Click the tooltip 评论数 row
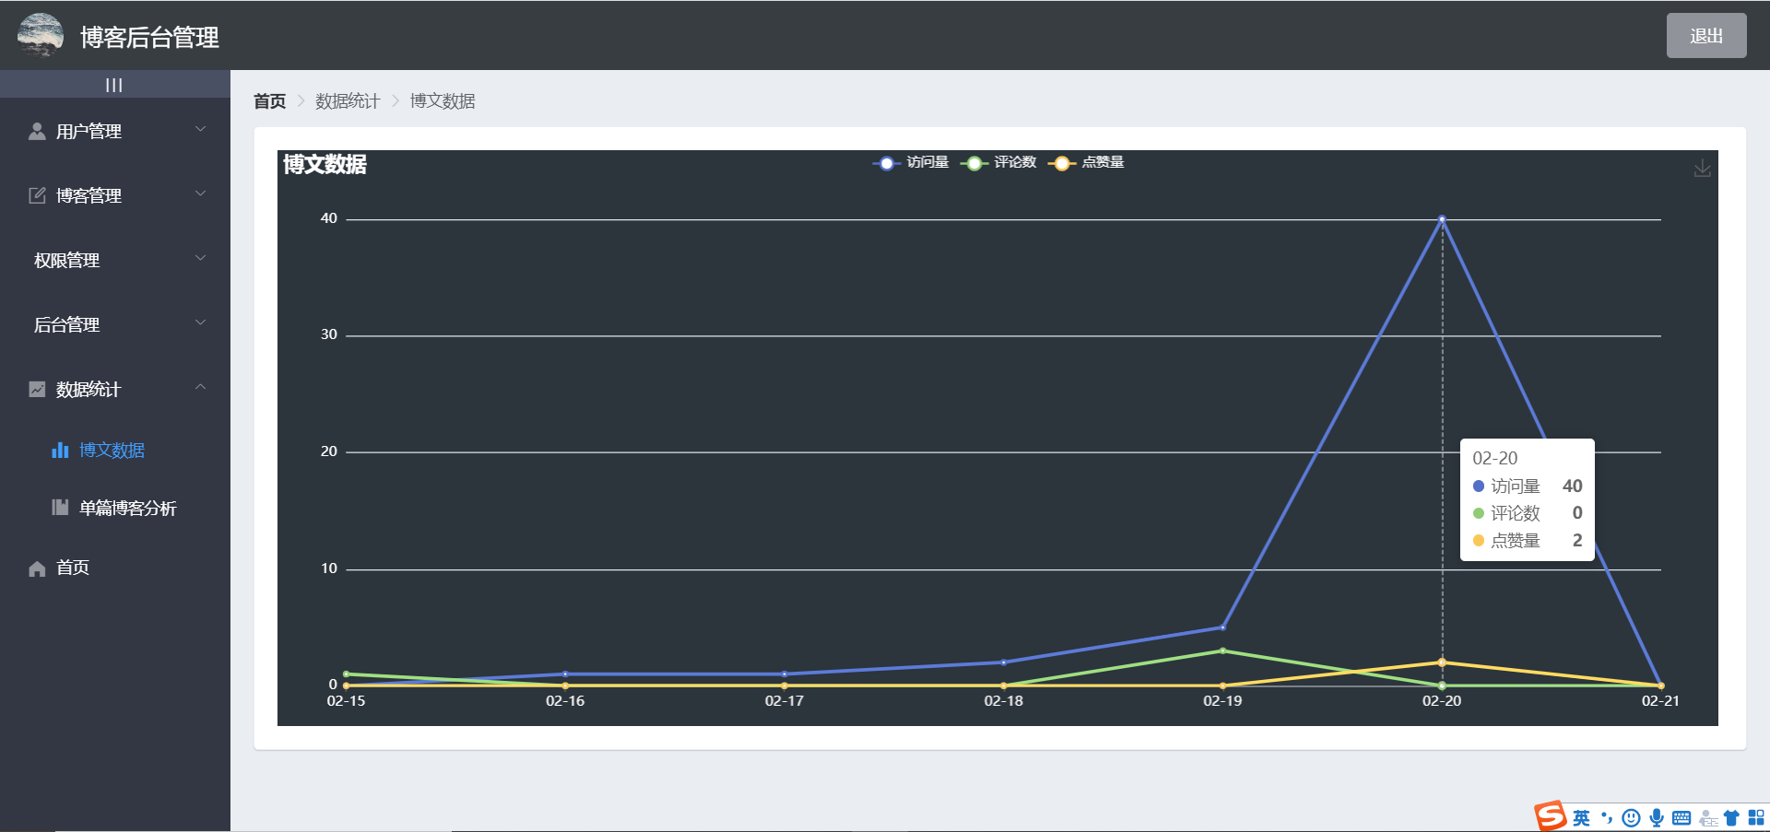1770x832 pixels. [1528, 513]
